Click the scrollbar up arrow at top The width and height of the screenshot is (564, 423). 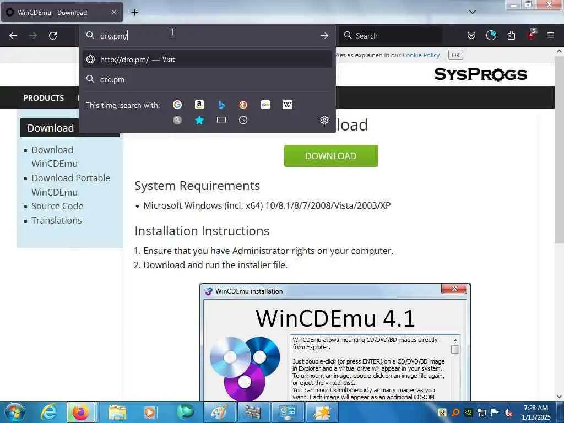tap(559, 51)
